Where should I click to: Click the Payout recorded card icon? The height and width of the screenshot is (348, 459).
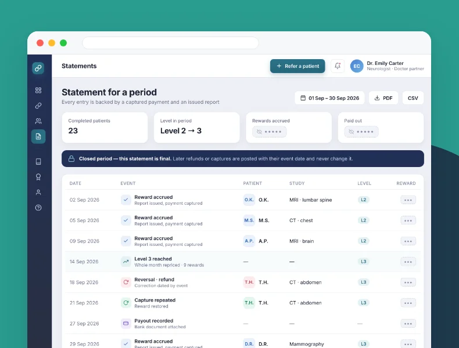(126, 324)
